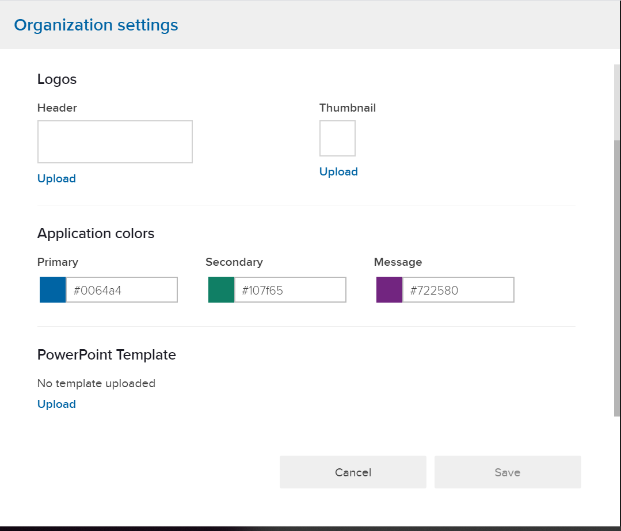Upload a PowerPoint template file

click(x=56, y=404)
